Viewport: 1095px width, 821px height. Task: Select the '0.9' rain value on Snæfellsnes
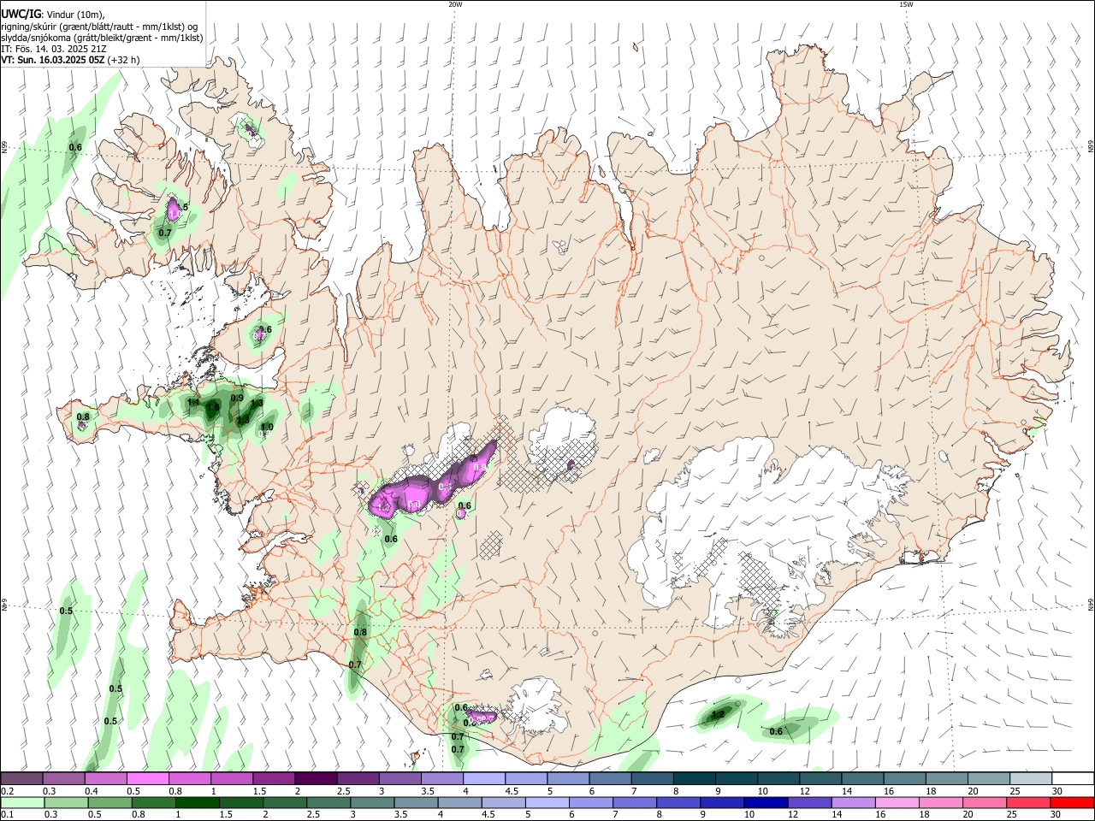237,399
